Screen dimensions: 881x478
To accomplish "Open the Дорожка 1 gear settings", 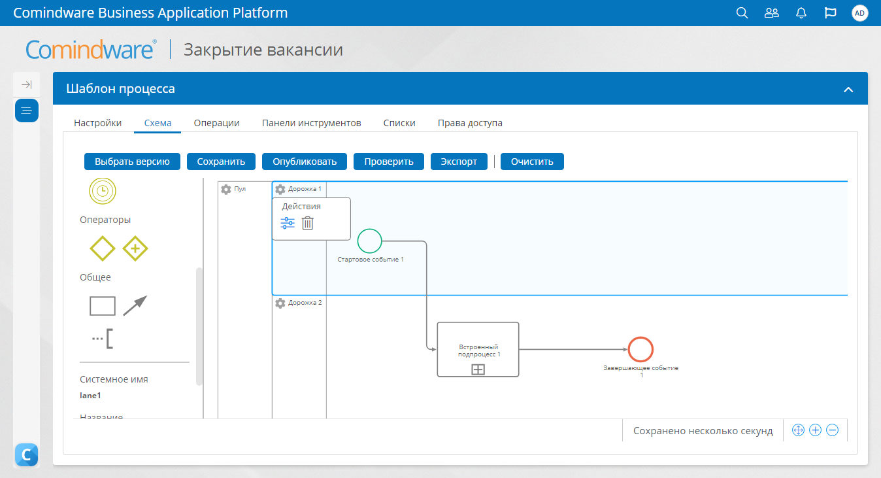I will coord(280,189).
